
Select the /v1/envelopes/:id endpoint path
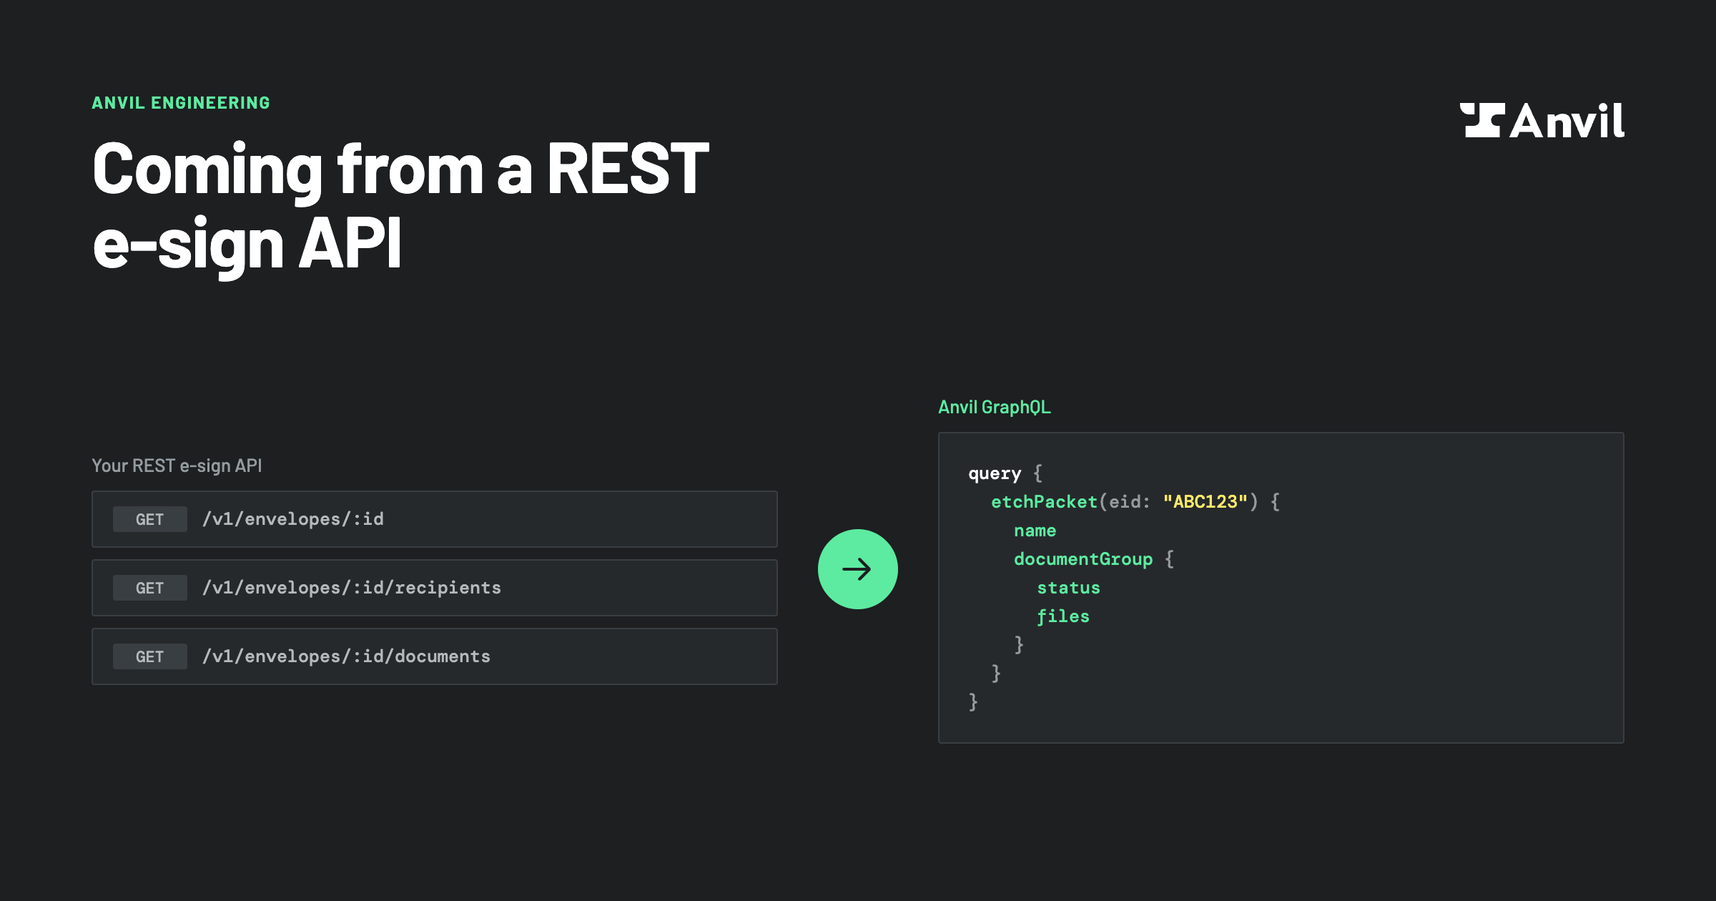[x=293, y=519]
